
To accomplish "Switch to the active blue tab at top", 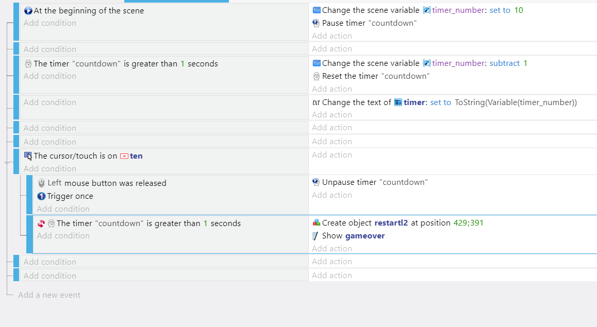I will [x=176, y=2].
